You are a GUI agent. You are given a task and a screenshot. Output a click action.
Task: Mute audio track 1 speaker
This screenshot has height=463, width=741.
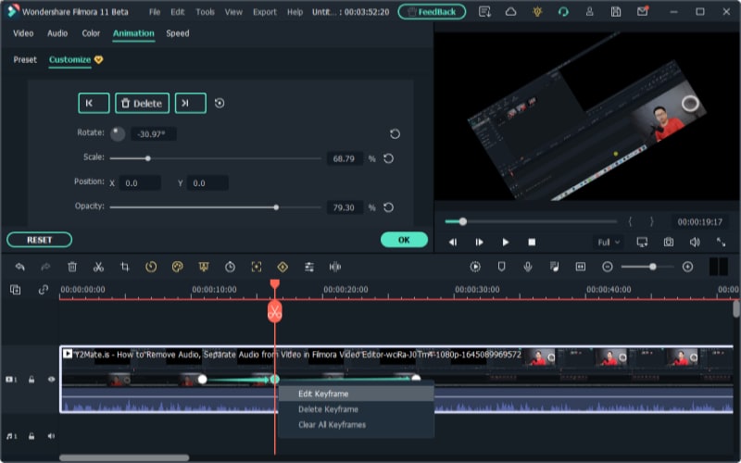[51, 436]
